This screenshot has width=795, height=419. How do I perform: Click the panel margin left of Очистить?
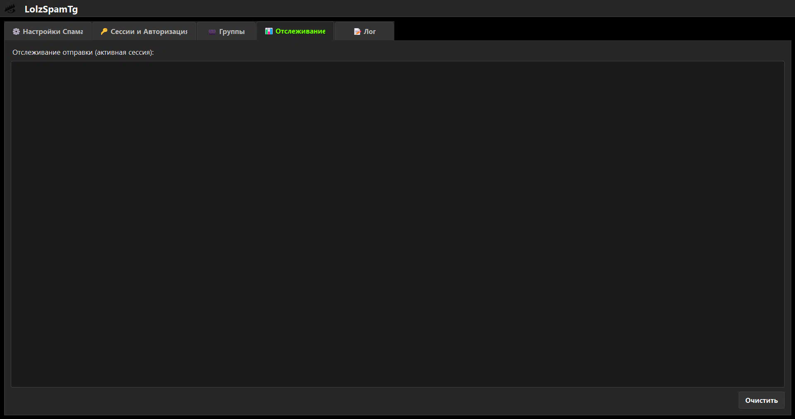(373, 400)
